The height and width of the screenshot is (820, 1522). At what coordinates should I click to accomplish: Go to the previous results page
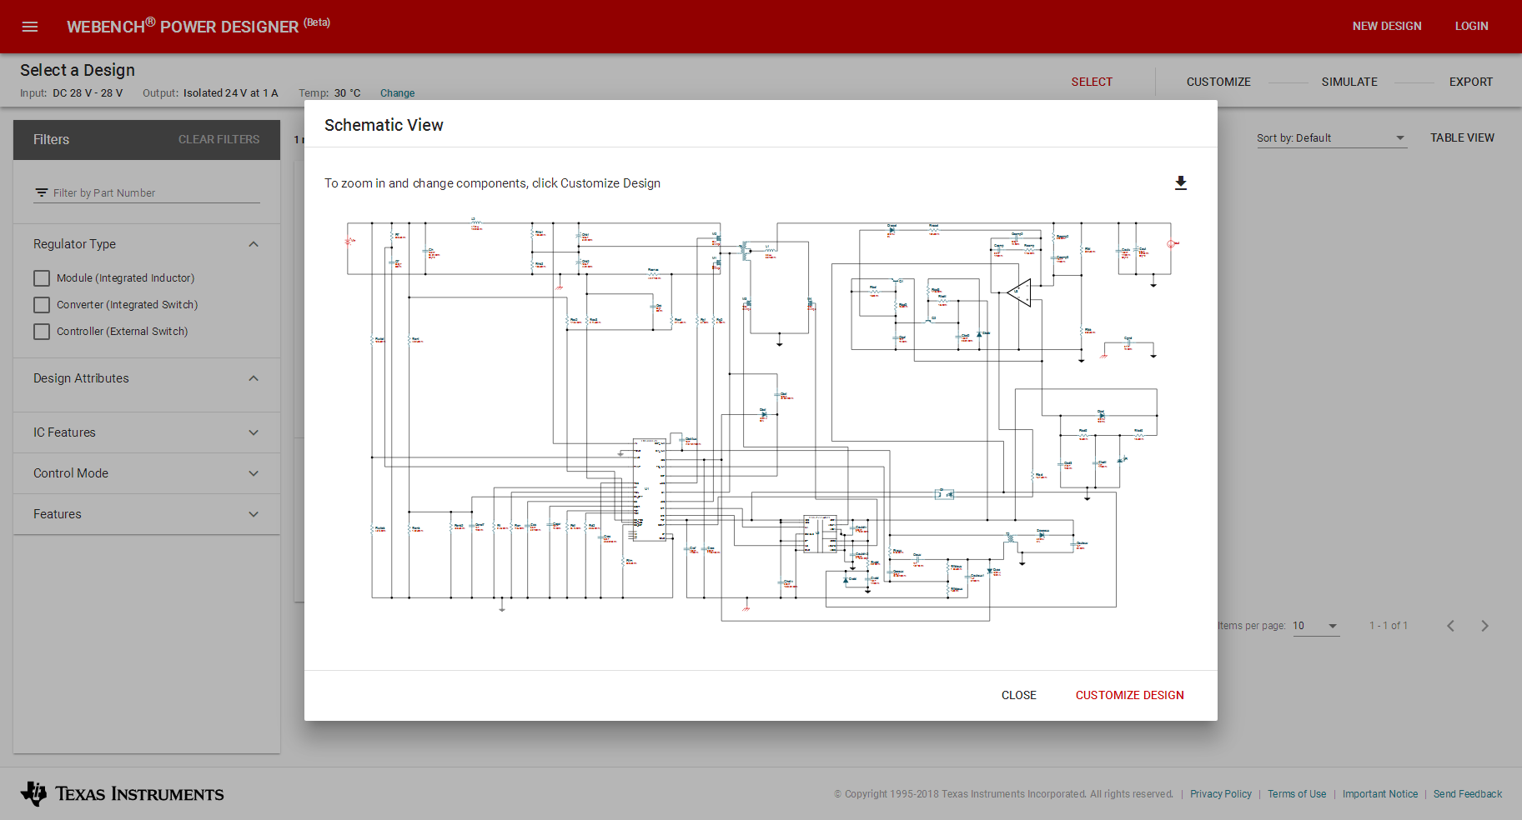[x=1451, y=626]
